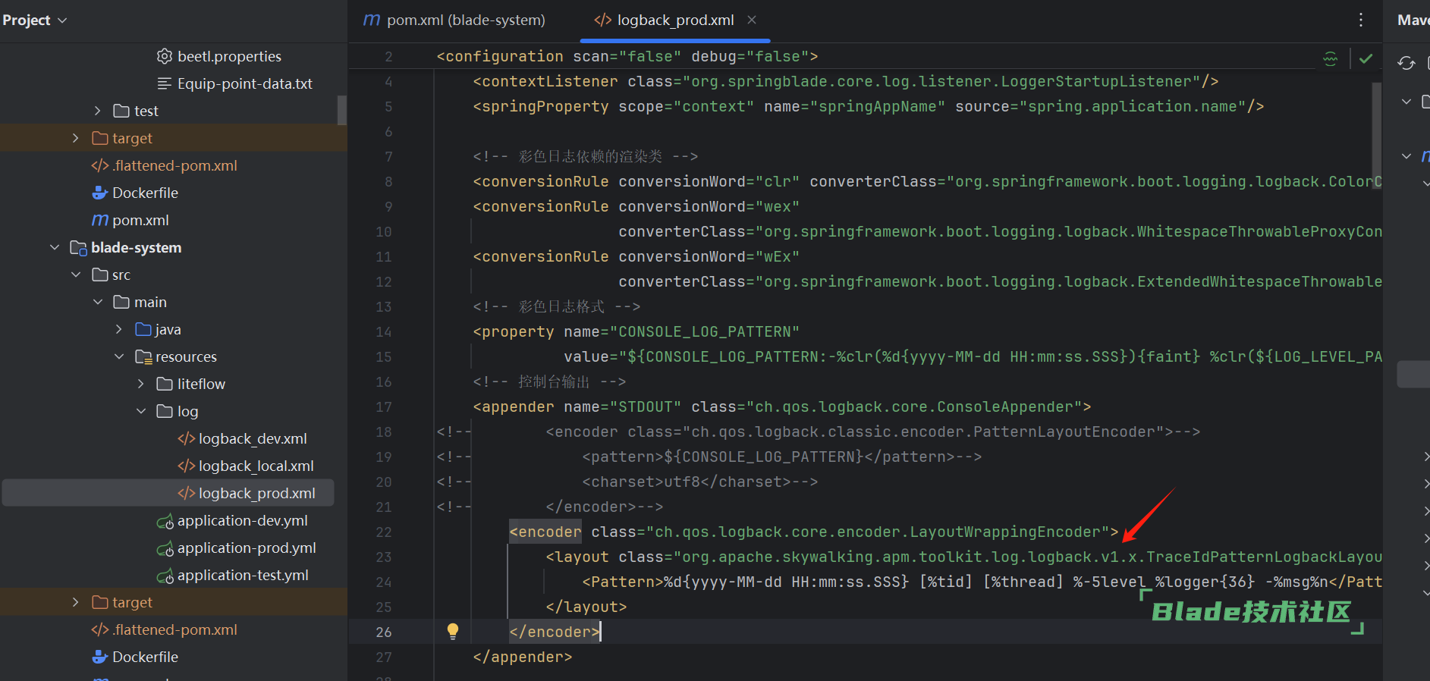Collapse the log folder

click(141, 411)
